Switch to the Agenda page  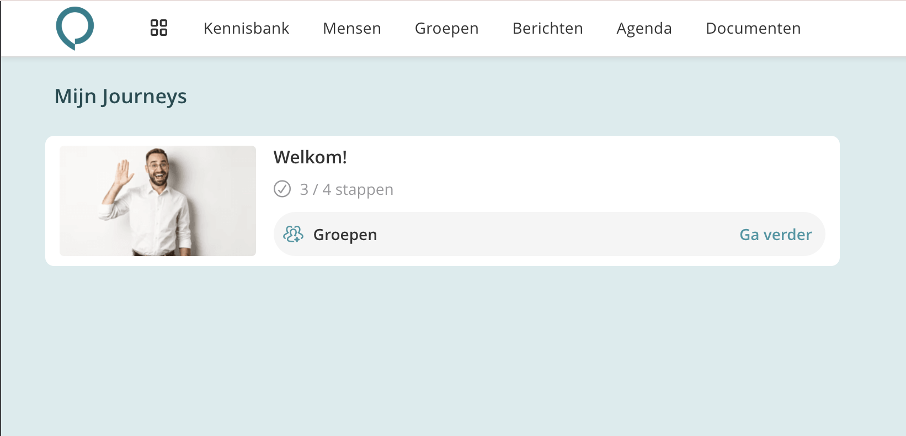pyautogui.click(x=644, y=28)
